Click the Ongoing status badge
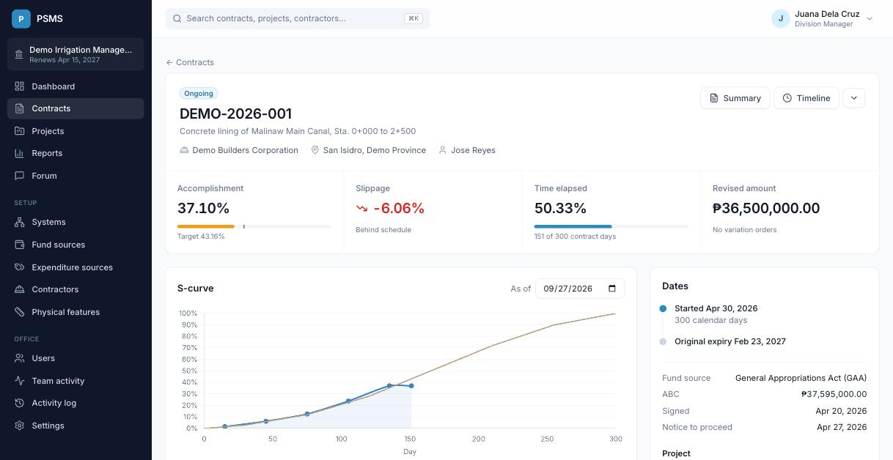 pos(199,94)
